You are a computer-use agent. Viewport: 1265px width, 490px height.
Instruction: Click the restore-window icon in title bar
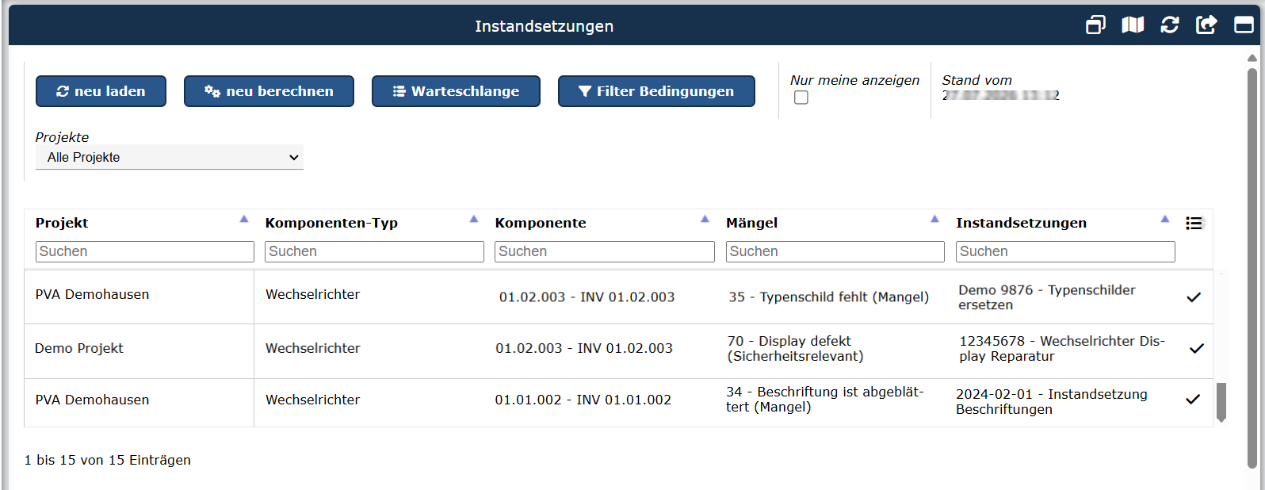tap(1095, 25)
